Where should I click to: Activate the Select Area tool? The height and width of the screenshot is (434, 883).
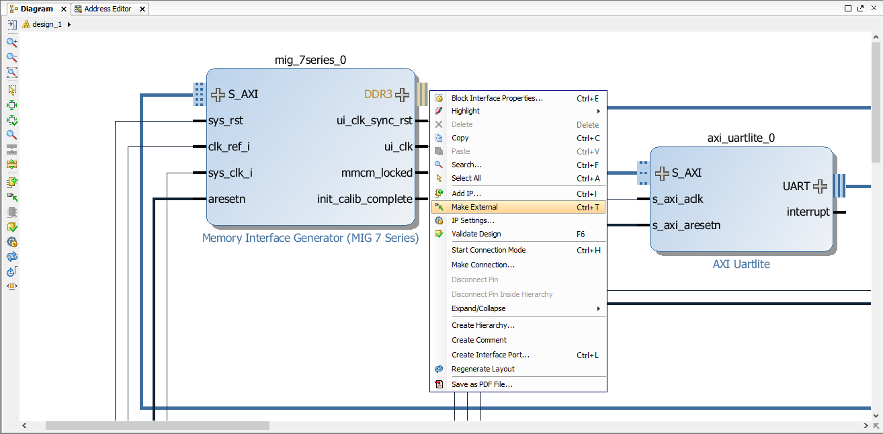click(11, 89)
